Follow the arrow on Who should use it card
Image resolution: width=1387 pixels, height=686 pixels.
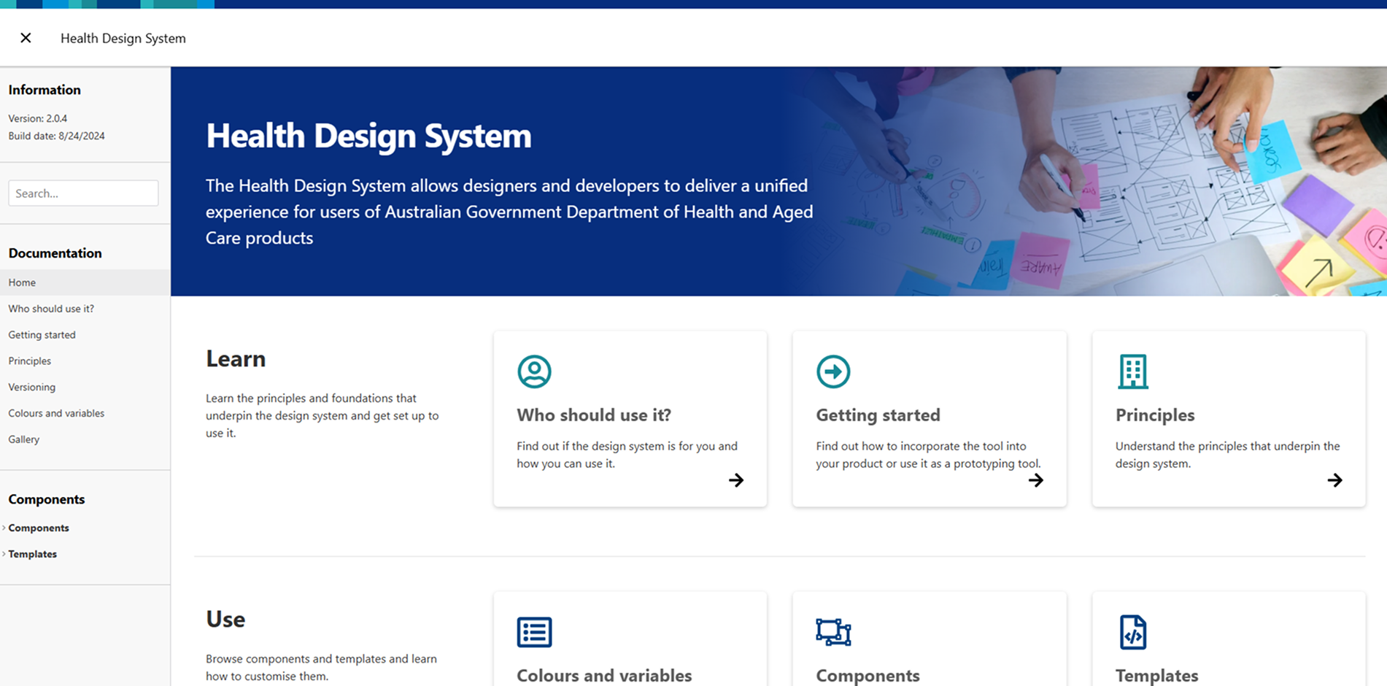736,480
